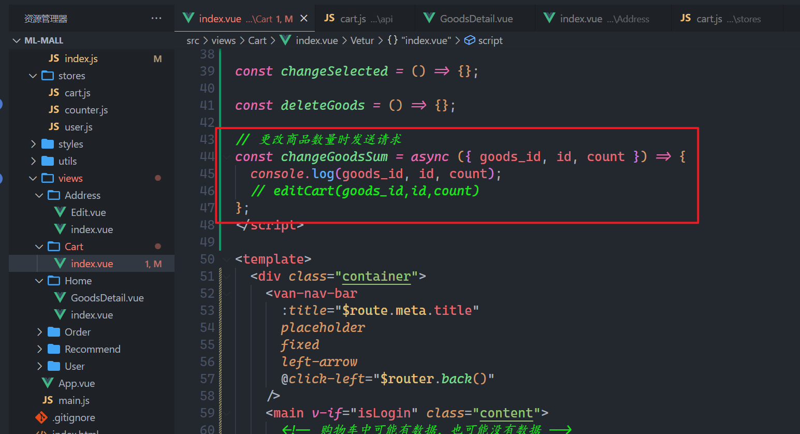Click Vue icon of Edit.vue
The image size is (800, 434).
(60, 212)
